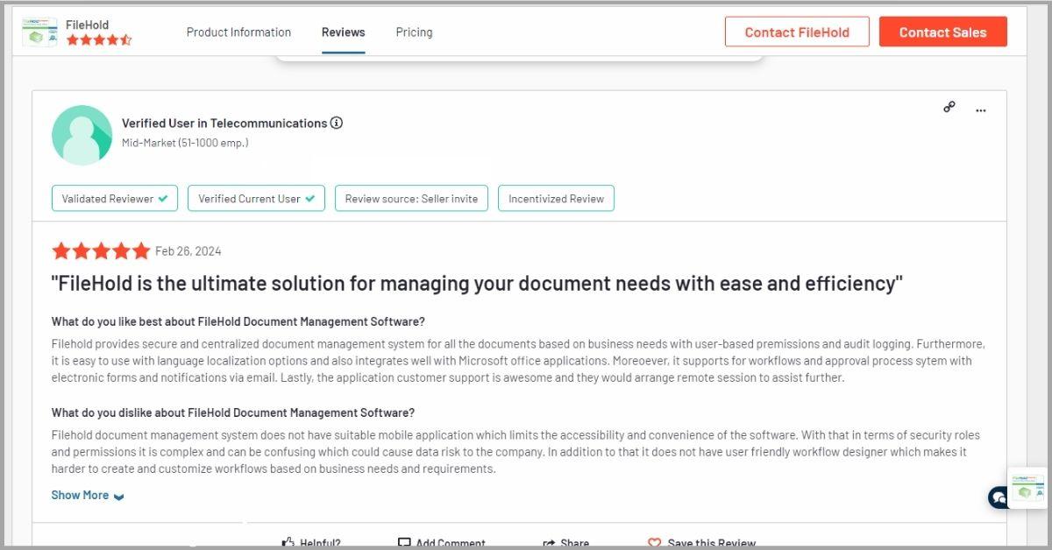The width and height of the screenshot is (1052, 550).
Task: Copy review link using chain icon
Action: tap(949, 107)
